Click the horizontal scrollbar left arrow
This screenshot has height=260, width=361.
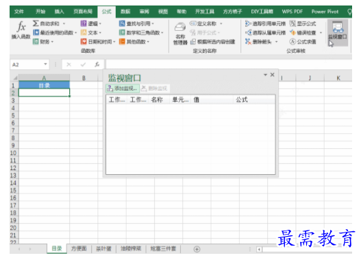tap(259, 250)
